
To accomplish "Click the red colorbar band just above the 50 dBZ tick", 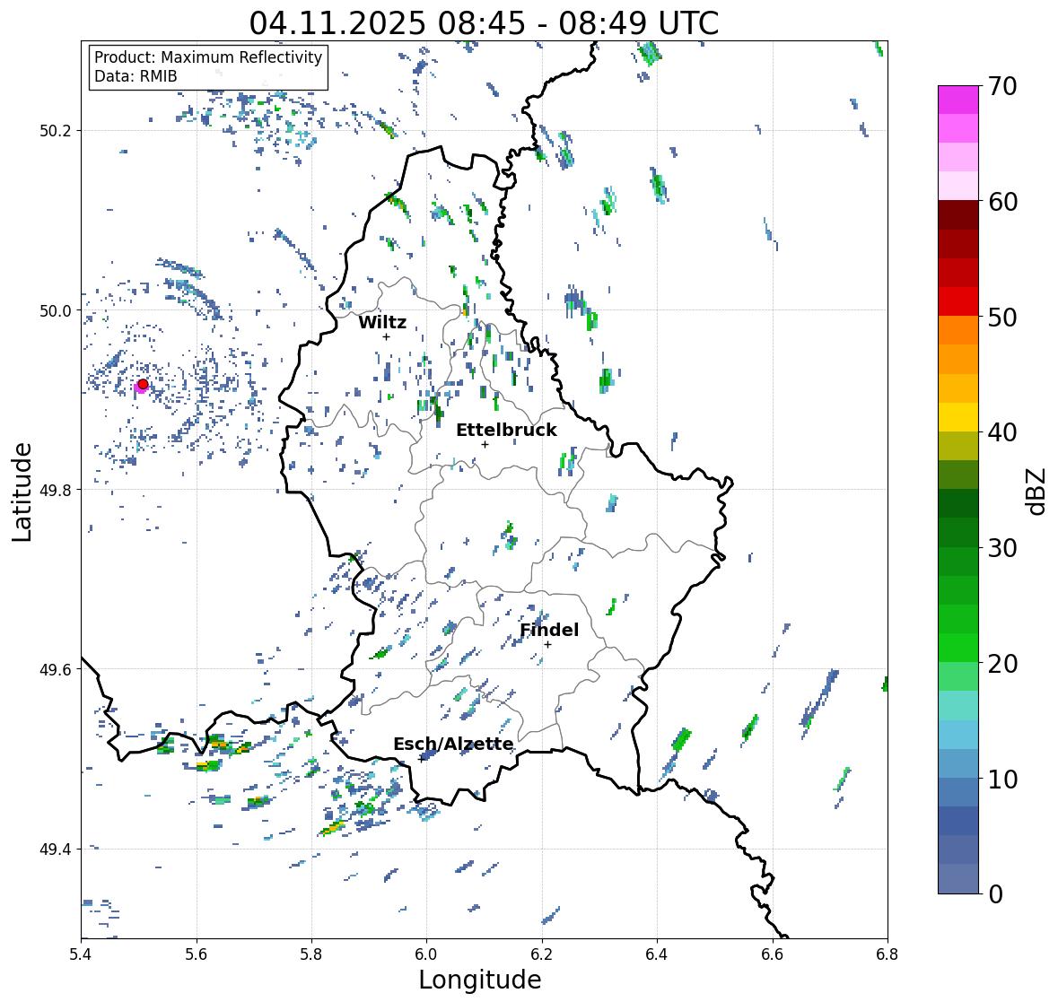I will click(958, 301).
